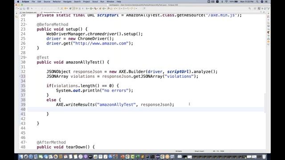Collapse the @AfterMethod fold at line 47

[26, 142]
